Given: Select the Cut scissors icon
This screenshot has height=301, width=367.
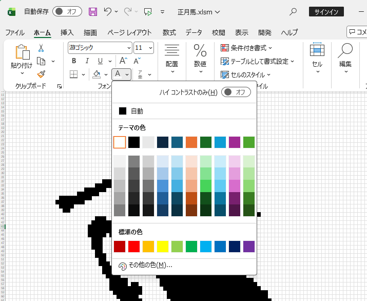Looking at the screenshot, I should pyautogui.click(x=41, y=48).
